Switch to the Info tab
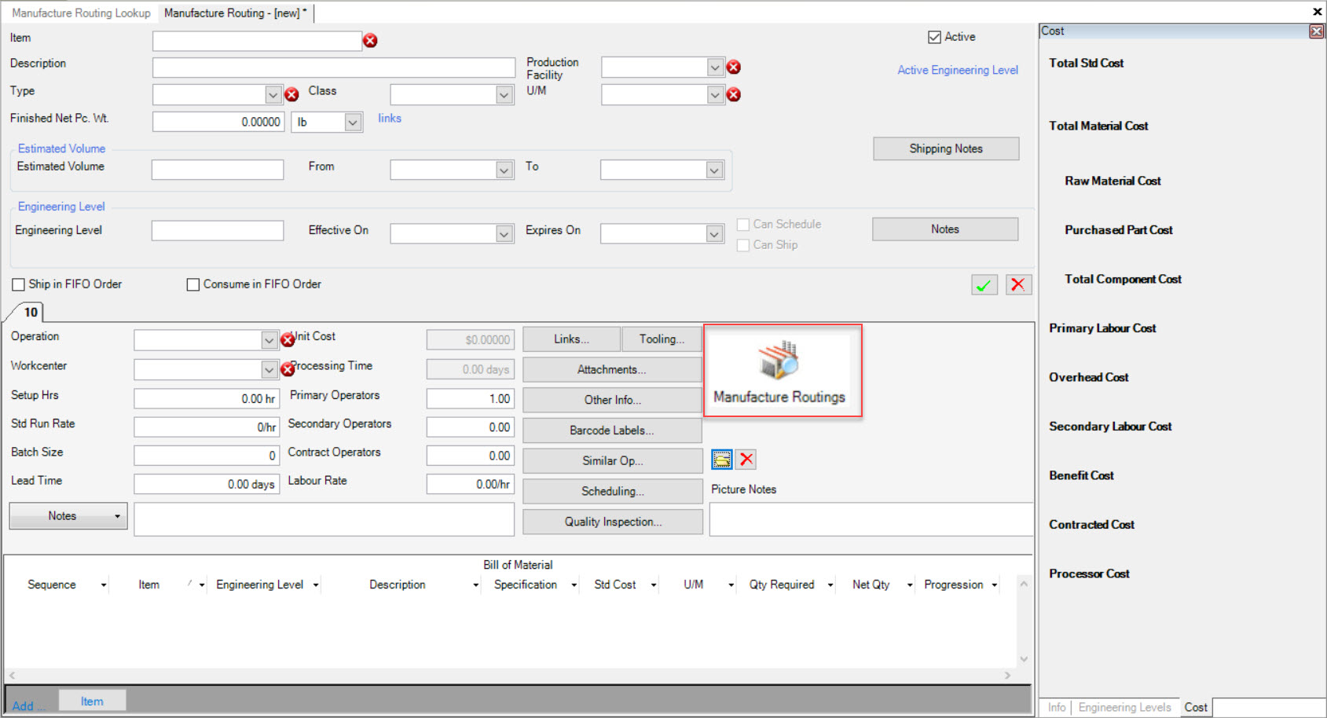This screenshot has width=1327, height=718. [x=1057, y=707]
